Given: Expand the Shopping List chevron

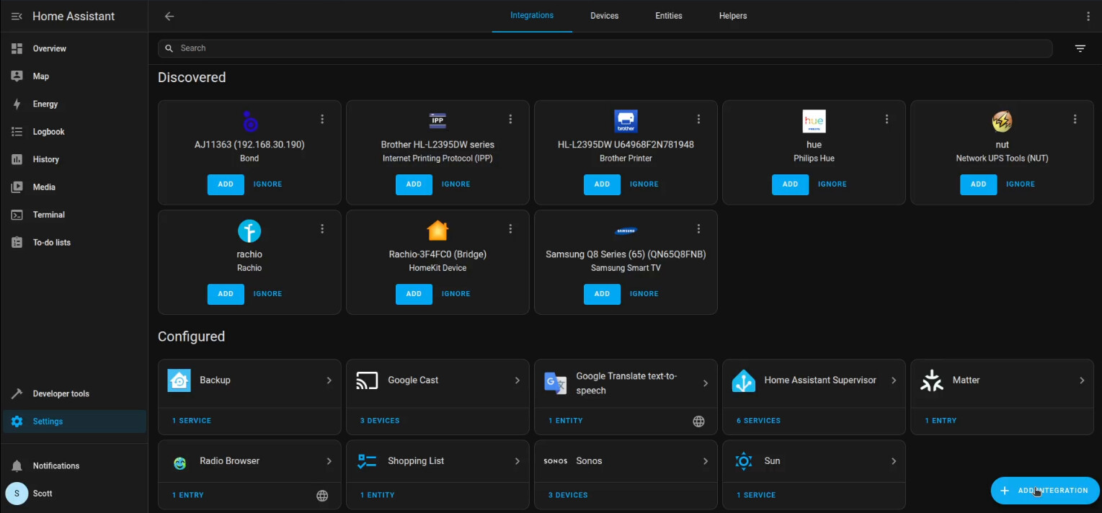Looking at the screenshot, I should click(517, 460).
